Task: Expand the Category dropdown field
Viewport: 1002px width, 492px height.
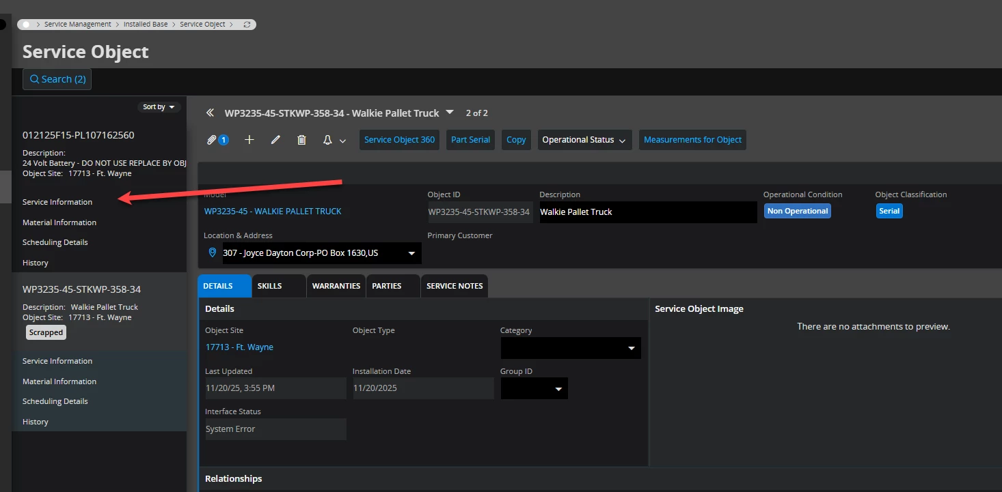Action: tap(631, 348)
